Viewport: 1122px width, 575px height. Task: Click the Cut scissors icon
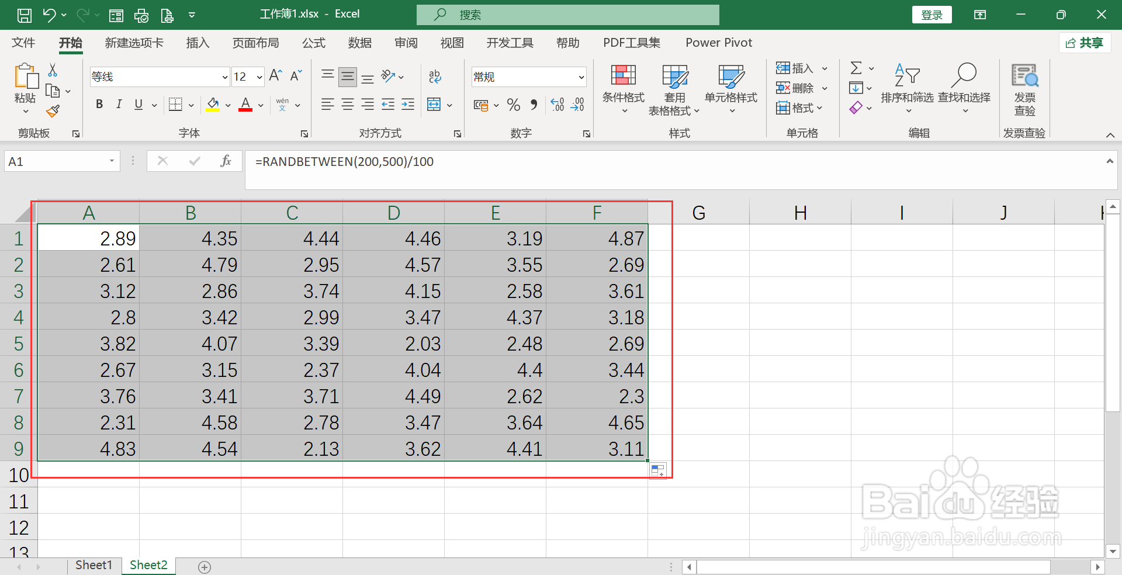[53, 70]
